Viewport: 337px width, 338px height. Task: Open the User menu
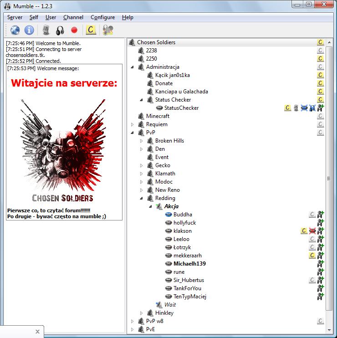tap(51, 17)
